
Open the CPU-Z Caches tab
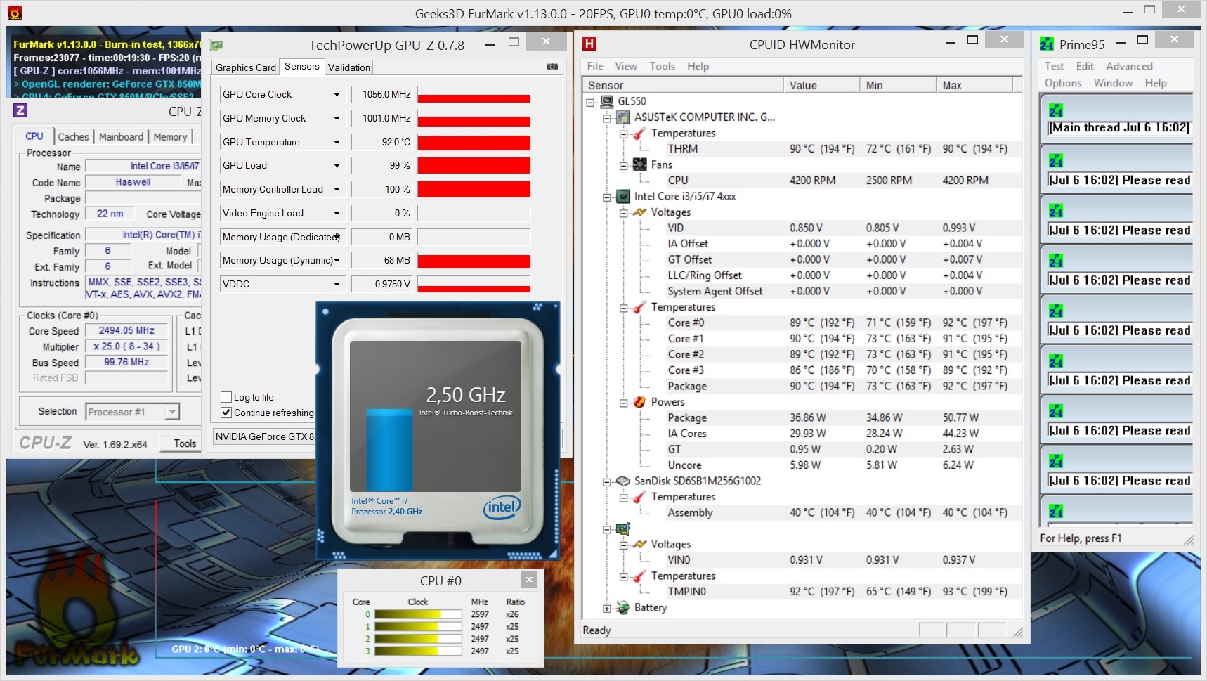[x=73, y=136]
